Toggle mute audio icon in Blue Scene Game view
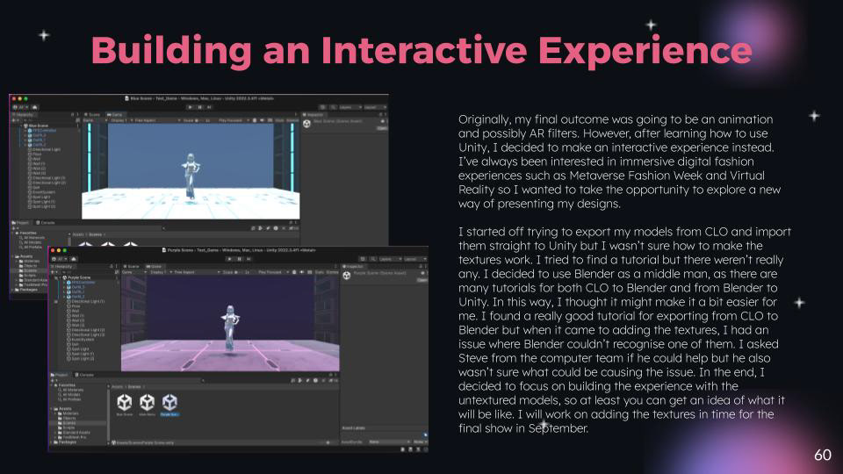The height and width of the screenshot is (474, 843). pos(262,120)
